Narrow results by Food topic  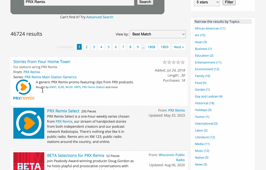coord(200,83)
